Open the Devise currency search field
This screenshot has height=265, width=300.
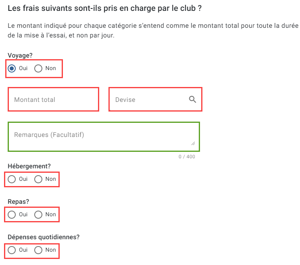(155, 99)
